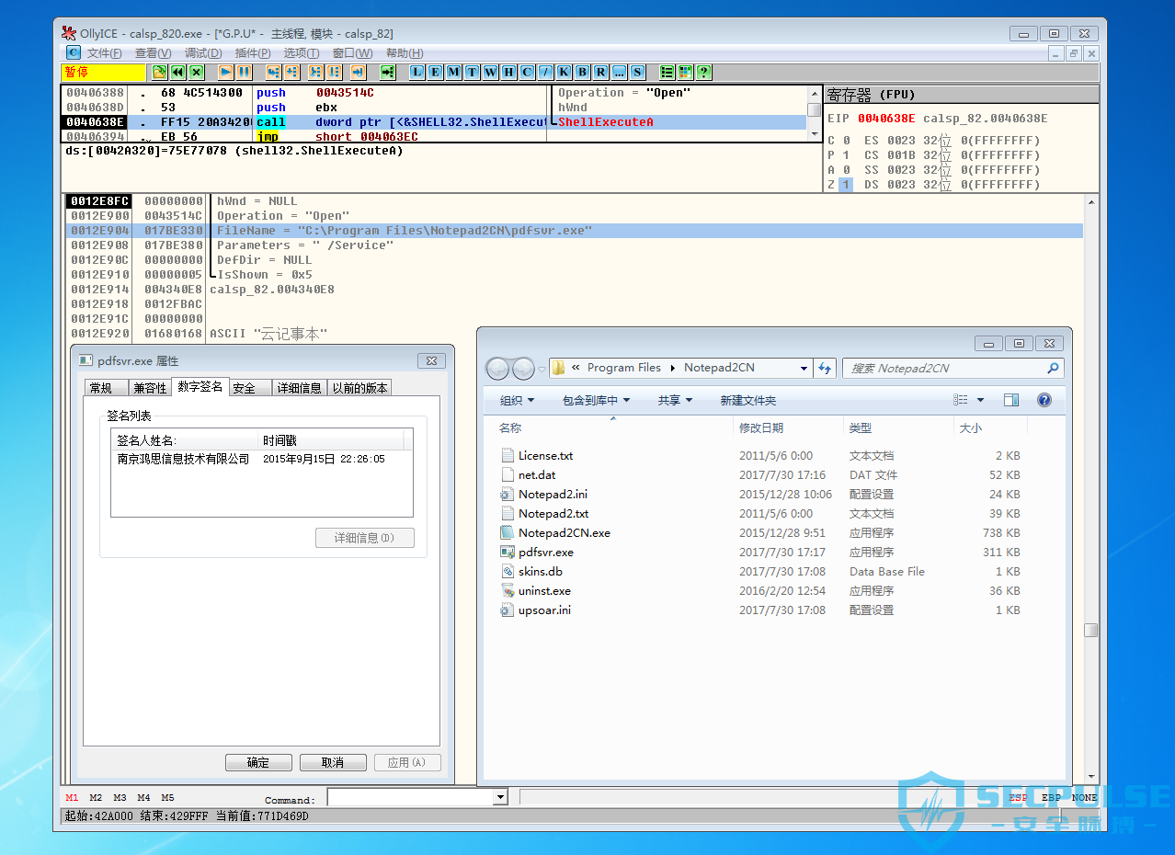Open the 插件(P) menu
The height and width of the screenshot is (855, 1175).
point(253,53)
